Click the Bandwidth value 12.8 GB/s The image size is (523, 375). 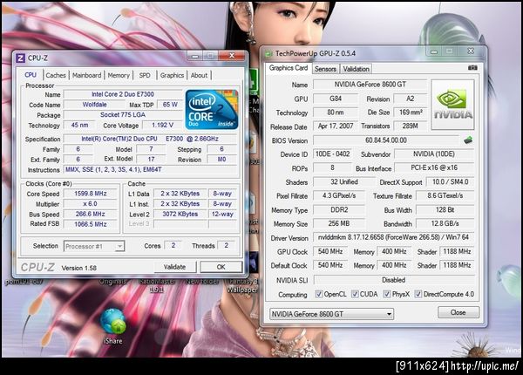click(445, 223)
